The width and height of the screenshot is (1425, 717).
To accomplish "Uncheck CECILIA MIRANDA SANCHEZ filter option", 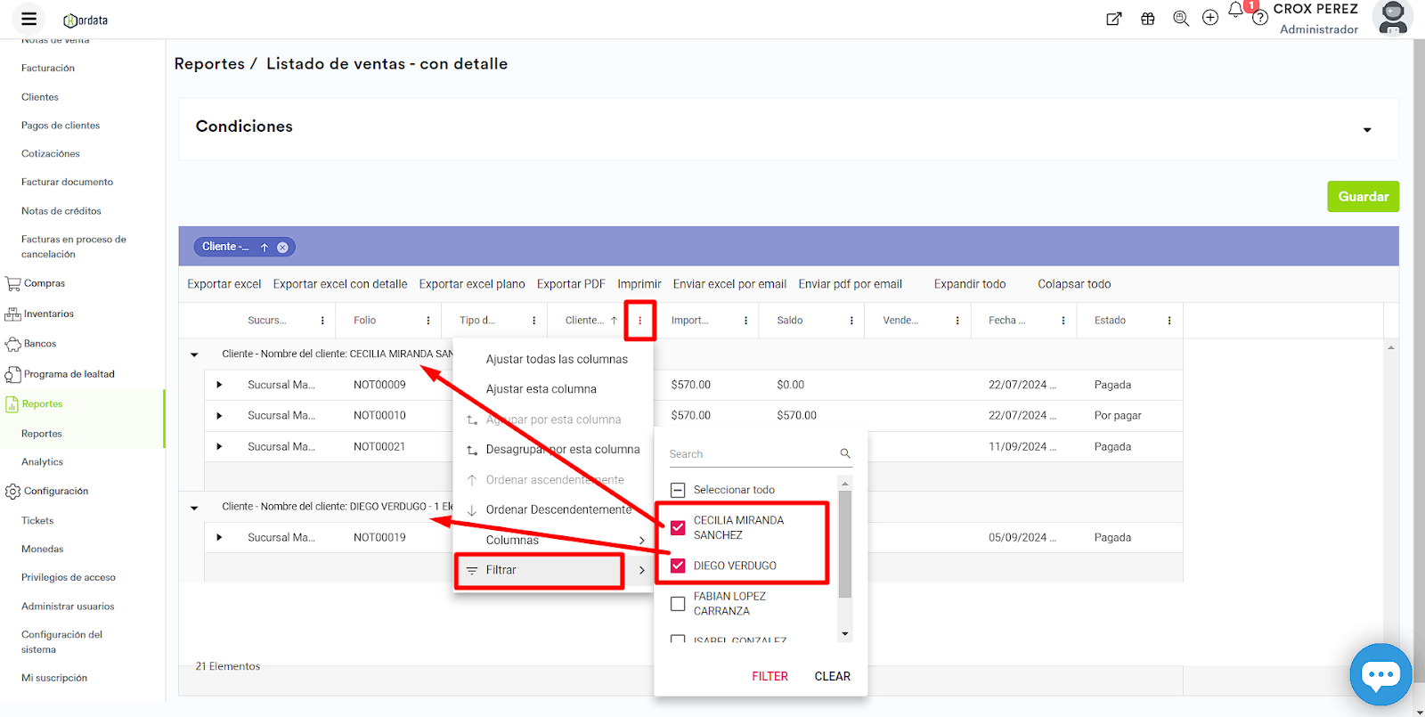I will pos(678,527).
